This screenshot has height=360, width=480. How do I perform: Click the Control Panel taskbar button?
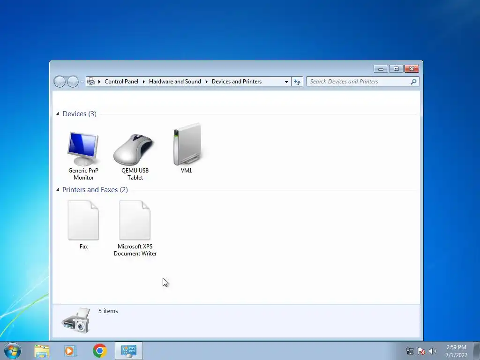129,351
